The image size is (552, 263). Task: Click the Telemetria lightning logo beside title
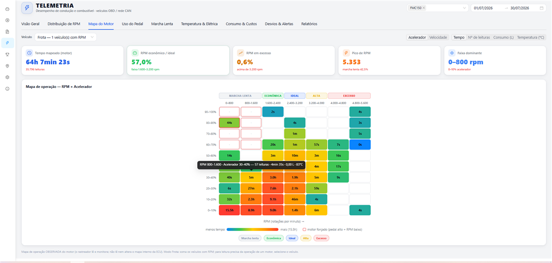pos(27,8)
